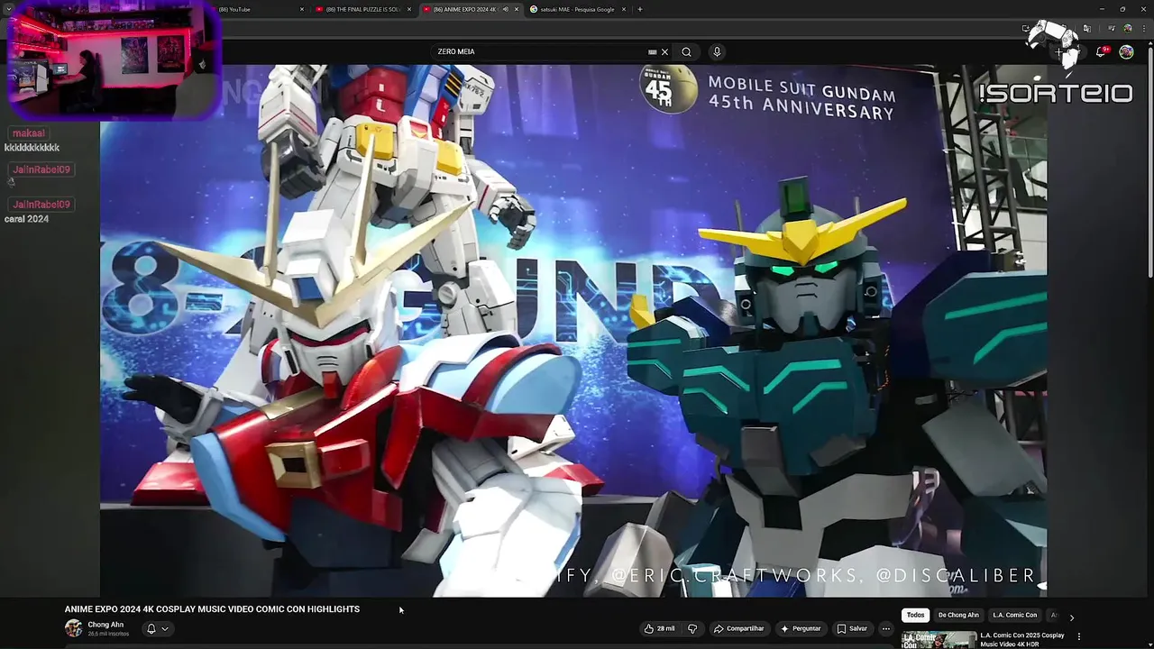Click the video title ANIME EXPO 2024 4K COSPLAY
Screen dimensions: 1154x649
212,609
